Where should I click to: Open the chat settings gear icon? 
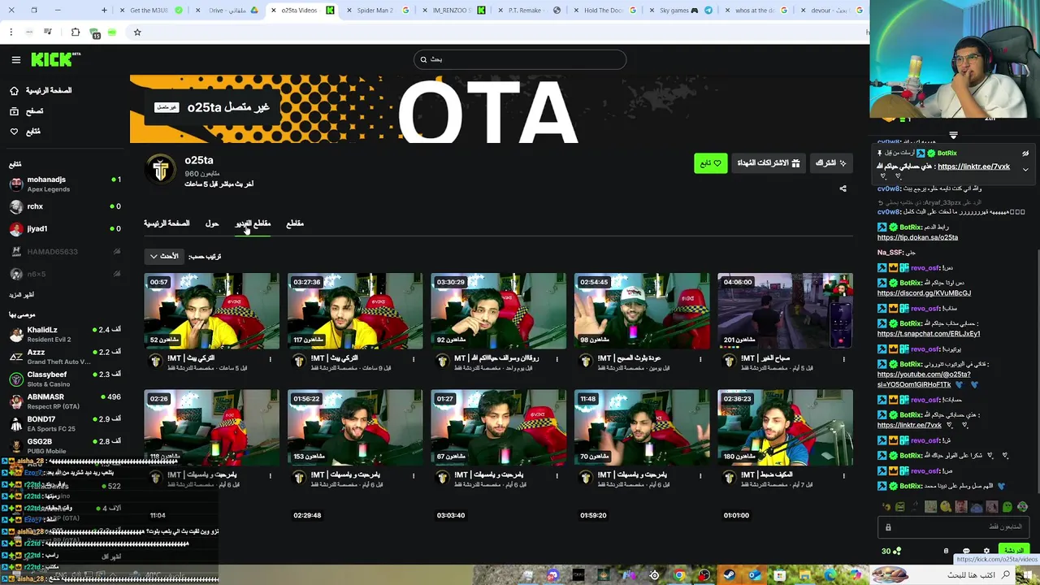[986, 551]
